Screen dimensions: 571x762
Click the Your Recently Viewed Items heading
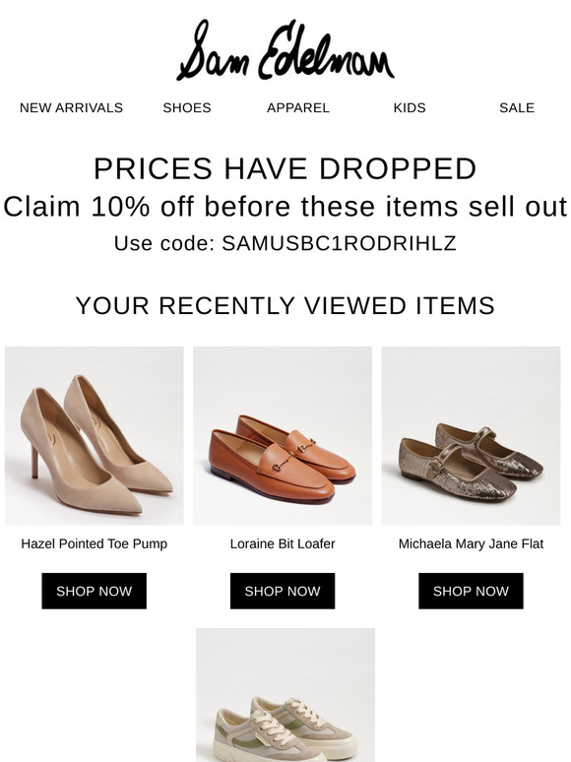(x=285, y=305)
